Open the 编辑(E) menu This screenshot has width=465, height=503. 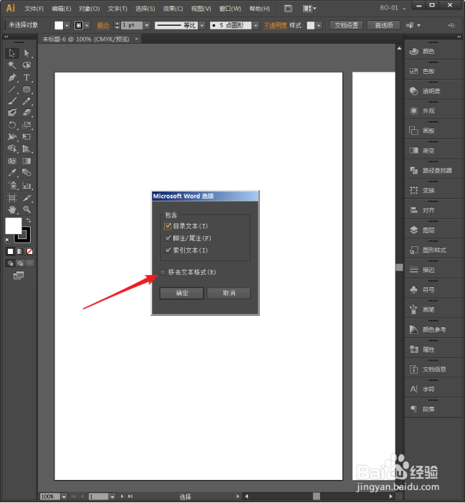coord(62,9)
